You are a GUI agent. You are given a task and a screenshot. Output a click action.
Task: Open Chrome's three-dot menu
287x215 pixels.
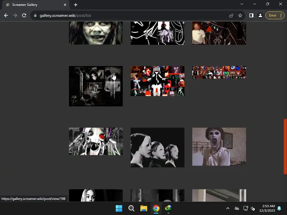pos(281,16)
